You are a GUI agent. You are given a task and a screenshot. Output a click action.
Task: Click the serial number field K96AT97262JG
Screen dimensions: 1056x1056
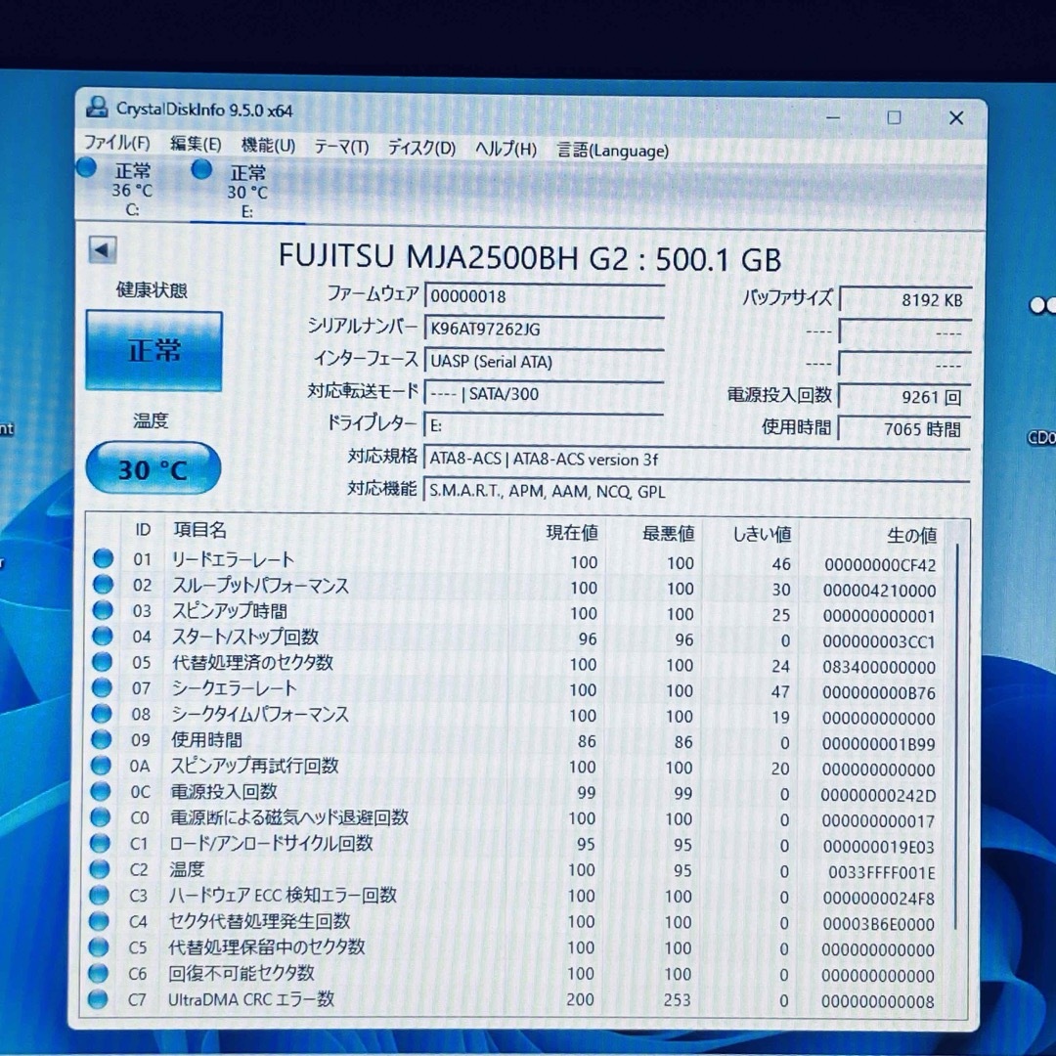545,329
